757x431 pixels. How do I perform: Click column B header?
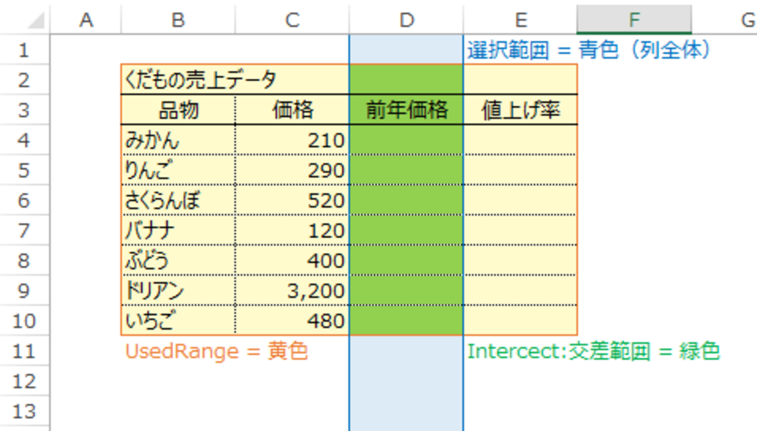(x=178, y=20)
